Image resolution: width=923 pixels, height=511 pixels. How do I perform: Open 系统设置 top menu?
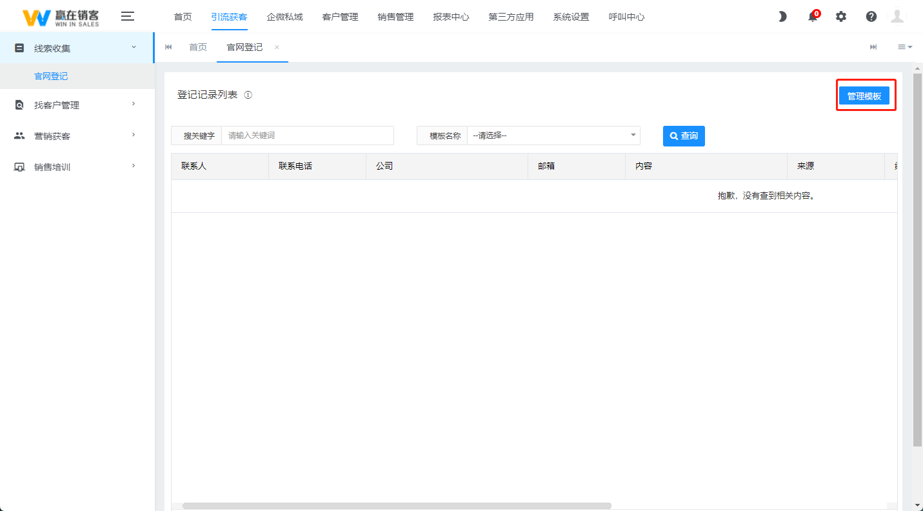(571, 17)
